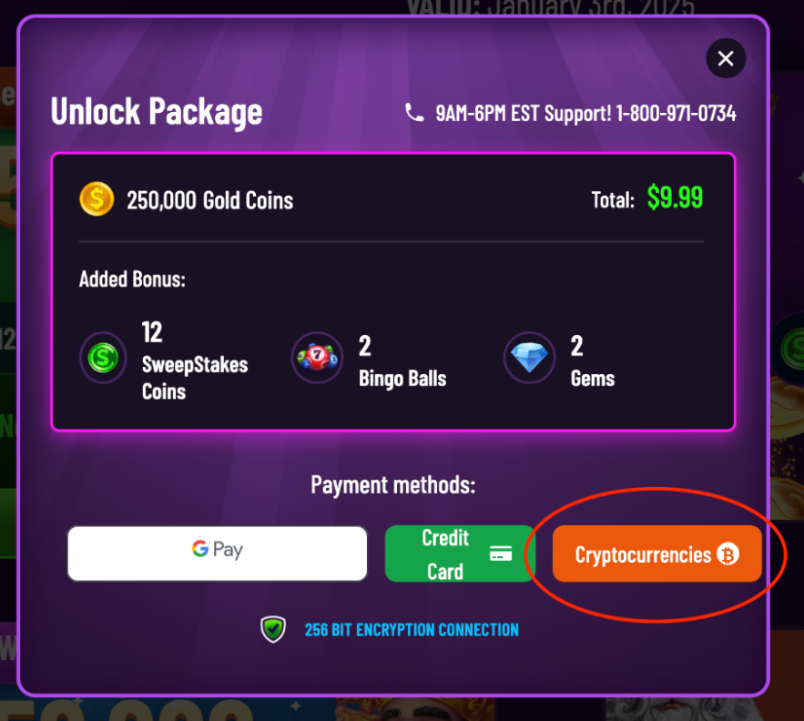804x721 pixels.
Task: Click the Bingo Balls icon
Action: (x=317, y=358)
